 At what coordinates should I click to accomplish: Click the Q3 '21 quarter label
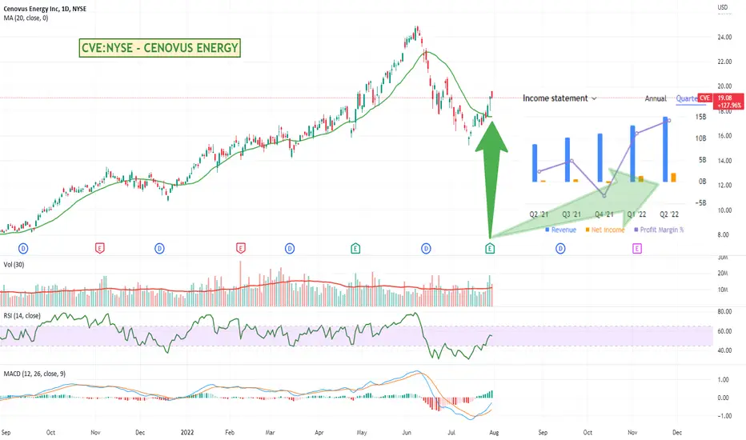coord(572,214)
